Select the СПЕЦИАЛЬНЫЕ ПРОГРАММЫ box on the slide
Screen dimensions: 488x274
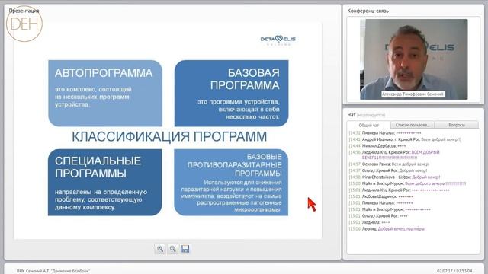pyautogui.click(x=105, y=183)
